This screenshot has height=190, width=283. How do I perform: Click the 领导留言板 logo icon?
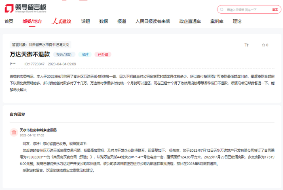[x=9, y=8]
